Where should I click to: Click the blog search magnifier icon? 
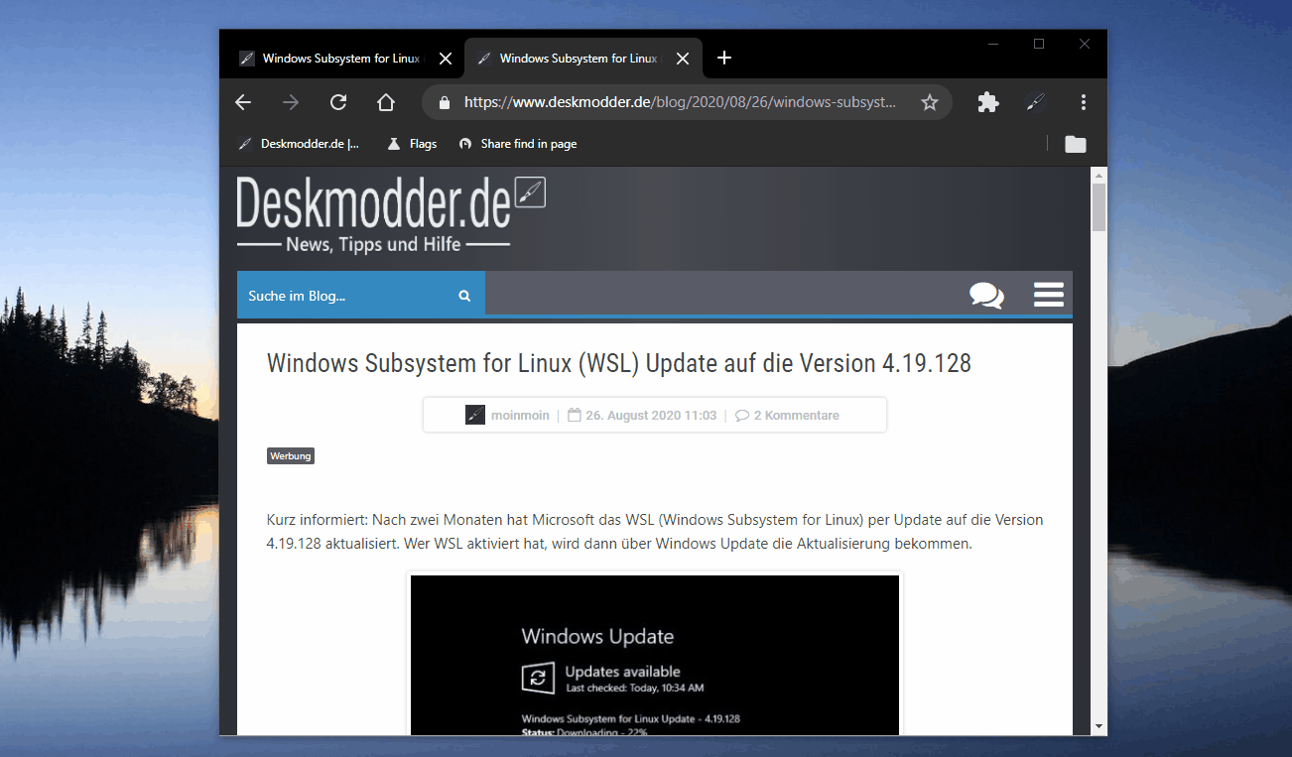coord(464,296)
